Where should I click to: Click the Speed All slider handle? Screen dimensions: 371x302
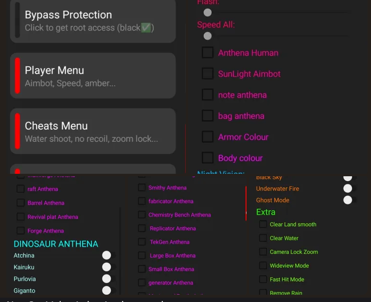coord(208,36)
